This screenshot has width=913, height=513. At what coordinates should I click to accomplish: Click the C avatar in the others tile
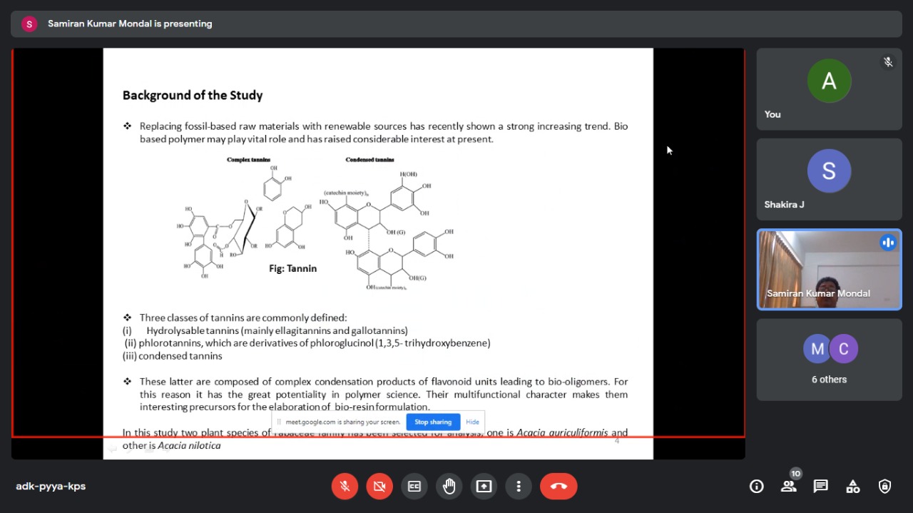click(843, 349)
